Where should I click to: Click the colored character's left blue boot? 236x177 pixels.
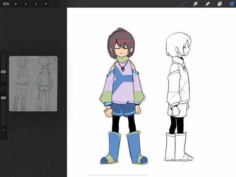pyautogui.click(x=110, y=147)
